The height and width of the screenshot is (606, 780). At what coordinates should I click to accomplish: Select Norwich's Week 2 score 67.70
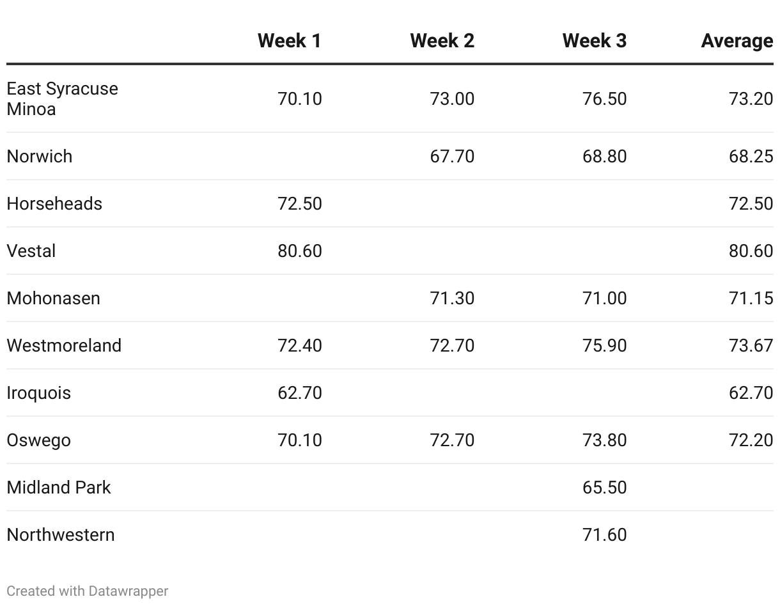[452, 157]
